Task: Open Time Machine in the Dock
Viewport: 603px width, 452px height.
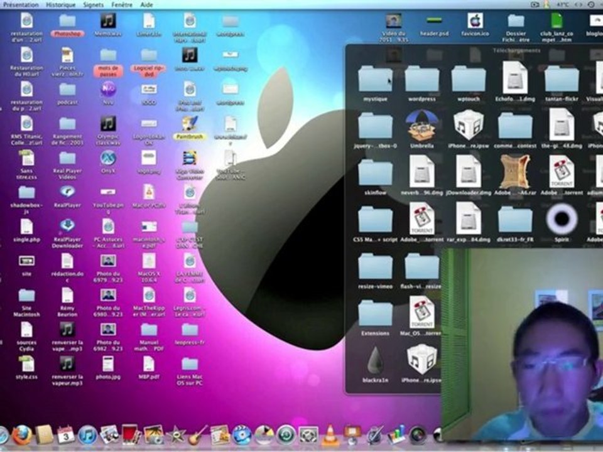Action: (x=286, y=436)
